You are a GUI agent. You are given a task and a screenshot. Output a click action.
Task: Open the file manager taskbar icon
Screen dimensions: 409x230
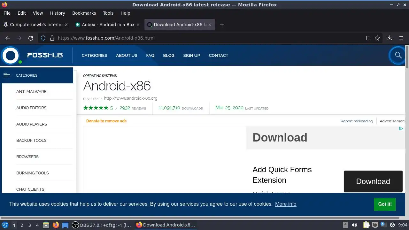(46, 225)
